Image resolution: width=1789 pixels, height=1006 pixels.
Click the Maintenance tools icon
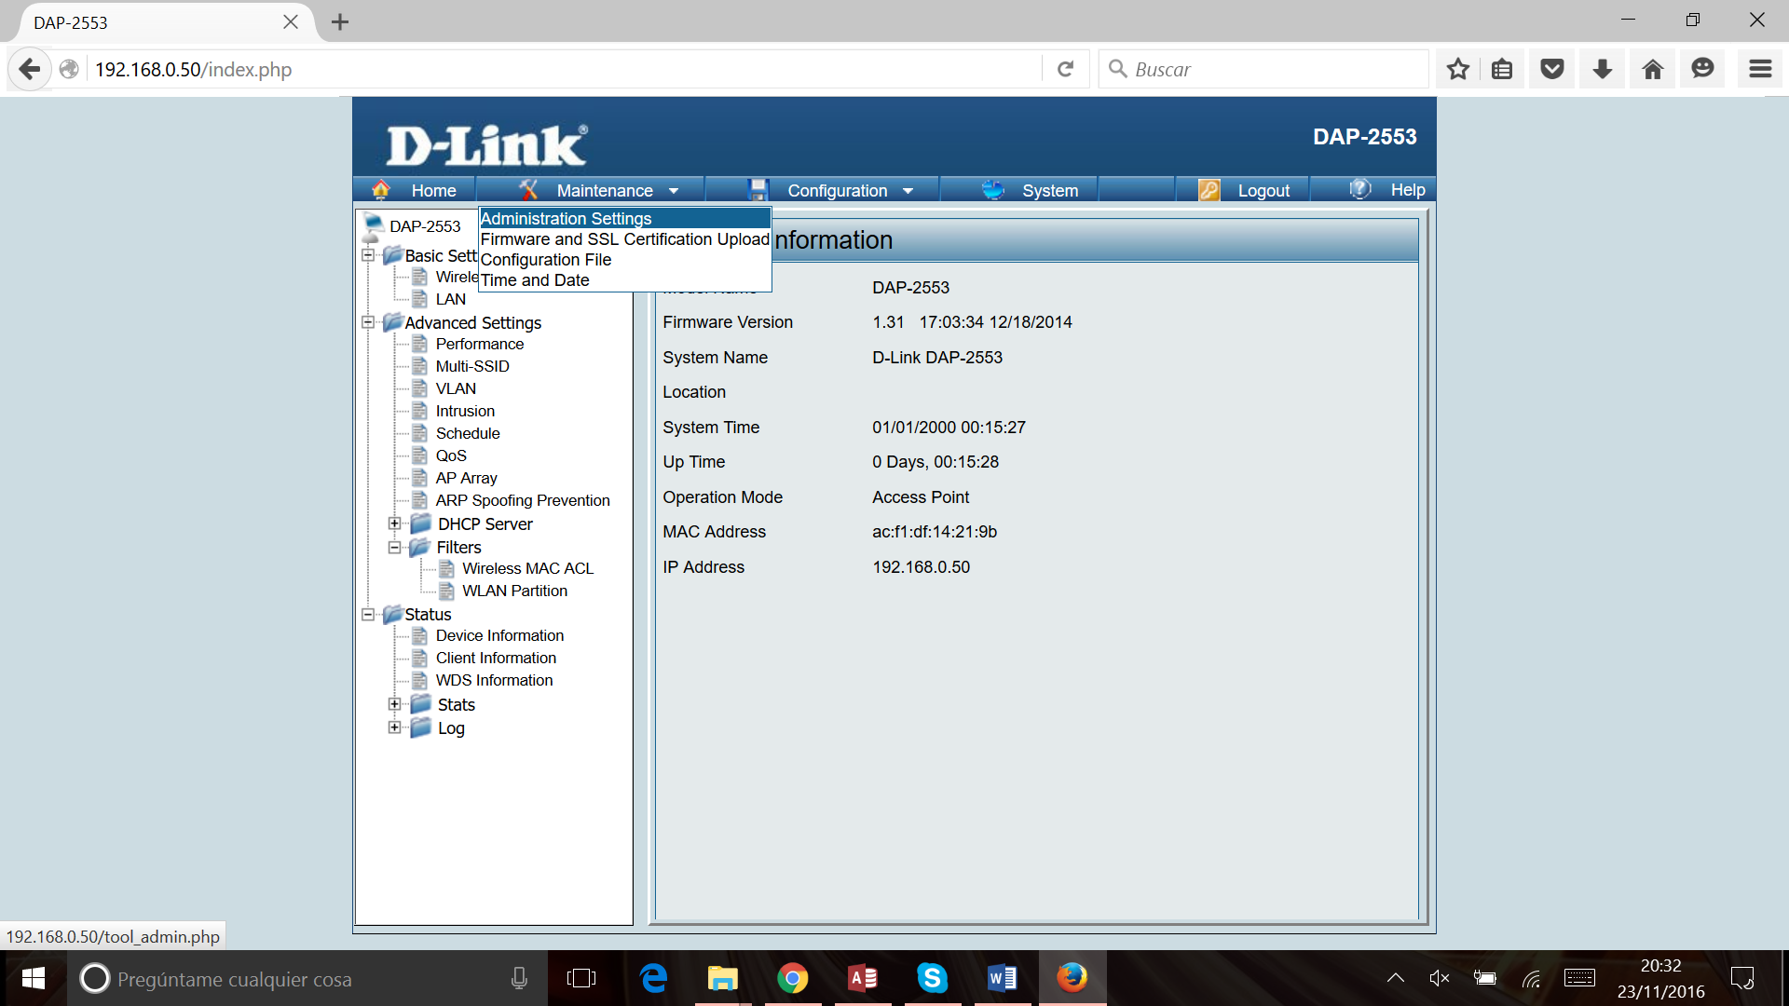click(528, 190)
